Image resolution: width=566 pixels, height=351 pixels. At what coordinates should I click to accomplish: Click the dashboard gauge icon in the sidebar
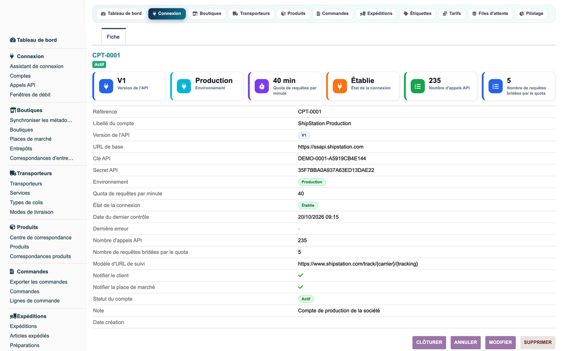13,40
